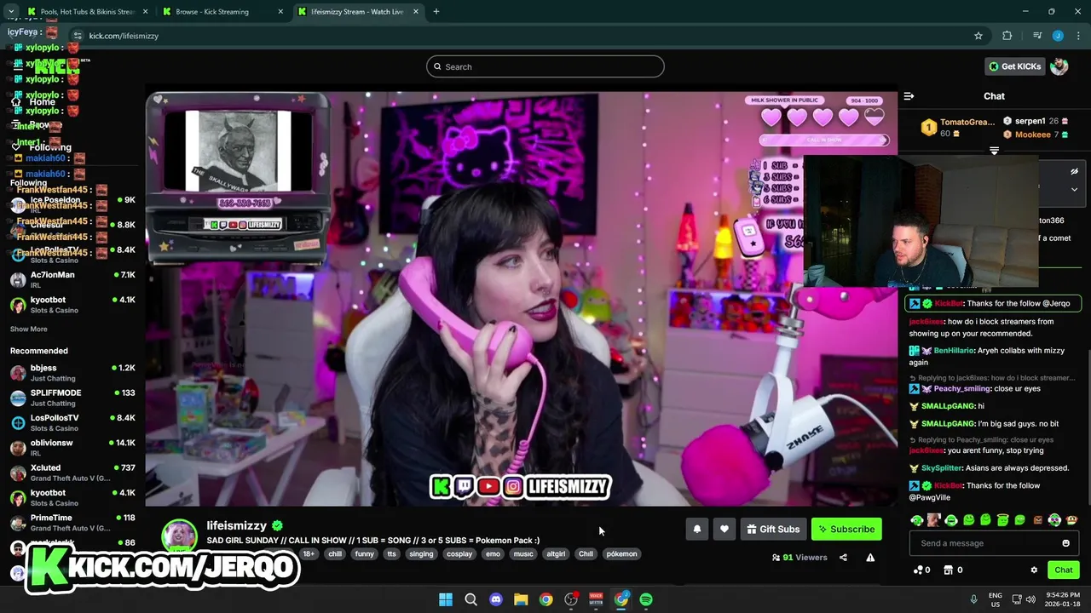Screen dimensions: 1091x613
Task: Click the Gift Subs button
Action: tap(773, 530)
